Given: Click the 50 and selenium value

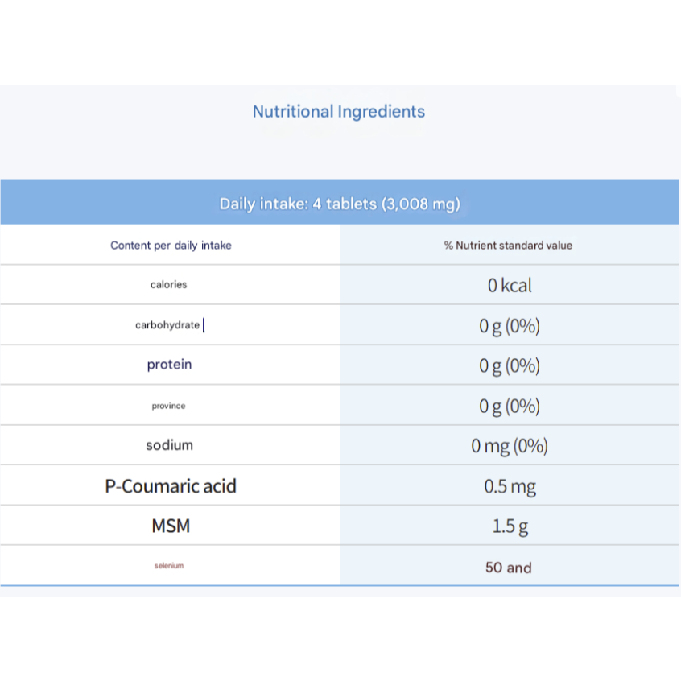Looking at the screenshot, I should [x=508, y=567].
